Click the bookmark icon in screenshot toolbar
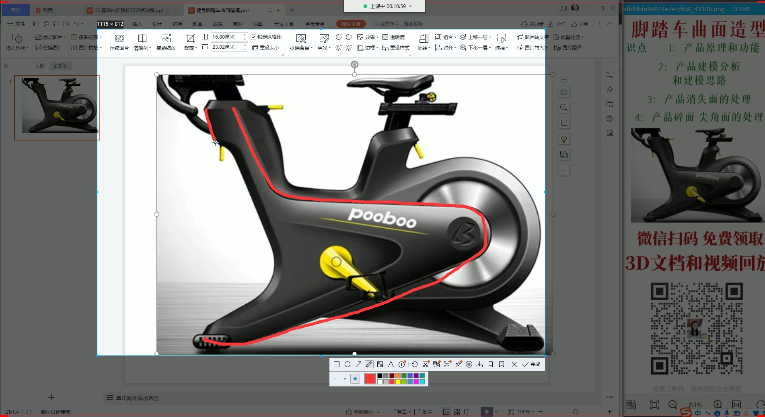Image resolution: width=765 pixels, height=417 pixels. click(x=502, y=364)
